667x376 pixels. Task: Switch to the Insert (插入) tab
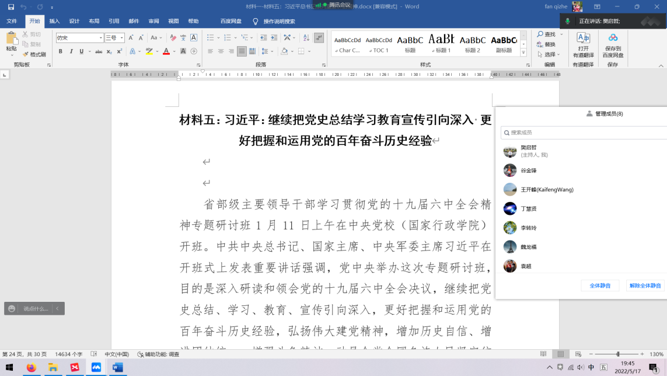pyautogui.click(x=54, y=21)
